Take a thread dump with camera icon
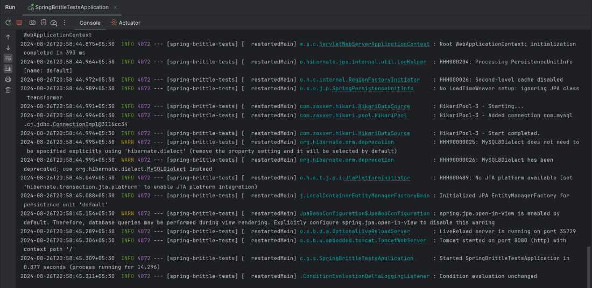This screenshot has width=592, height=288. pyautogui.click(x=32, y=23)
